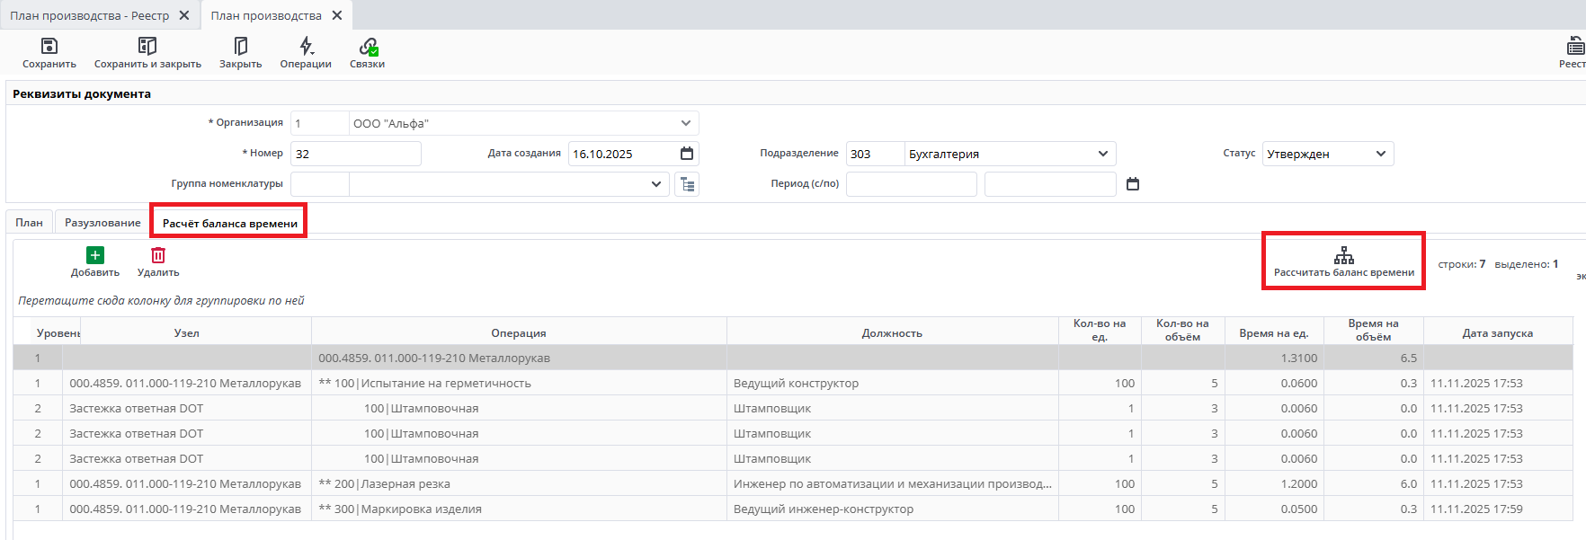Screen dimensions: 1586x540
Task: Click the Номер input field
Action: pyautogui.click(x=355, y=154)
